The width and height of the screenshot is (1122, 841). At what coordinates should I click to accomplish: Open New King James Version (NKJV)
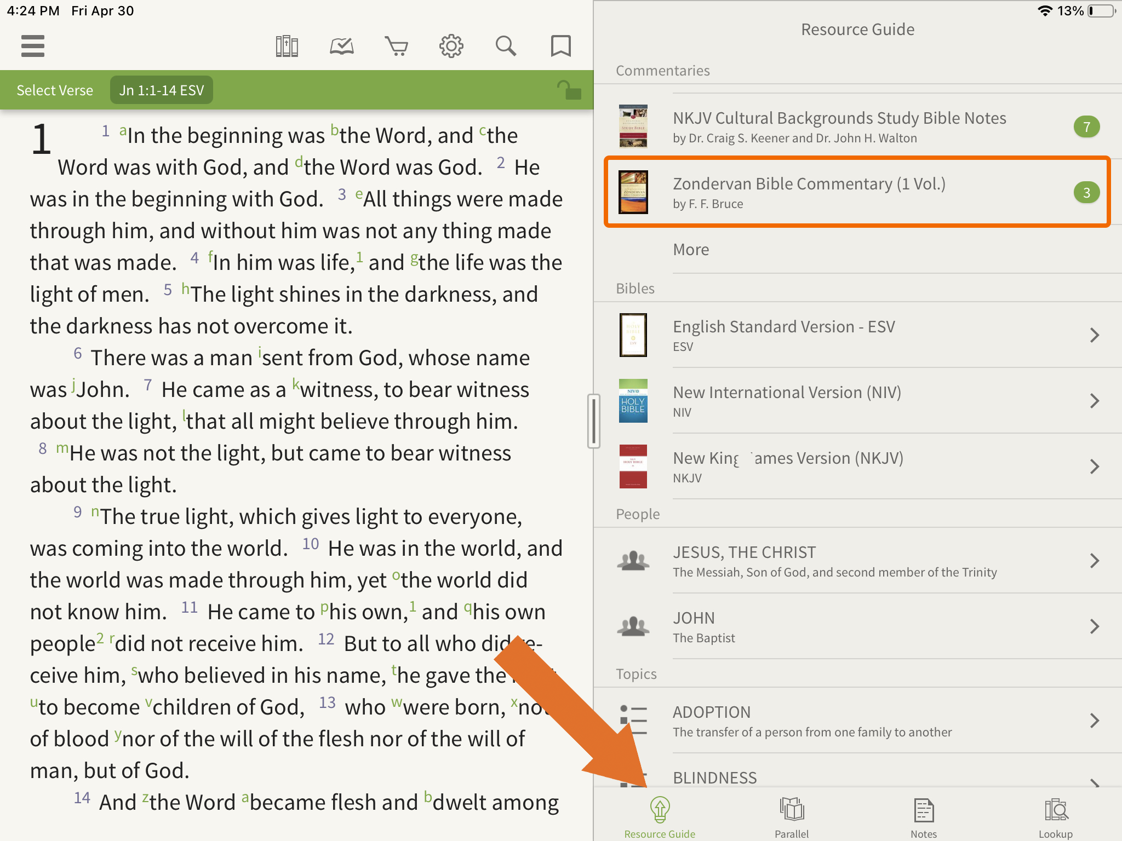pos(858,466)
